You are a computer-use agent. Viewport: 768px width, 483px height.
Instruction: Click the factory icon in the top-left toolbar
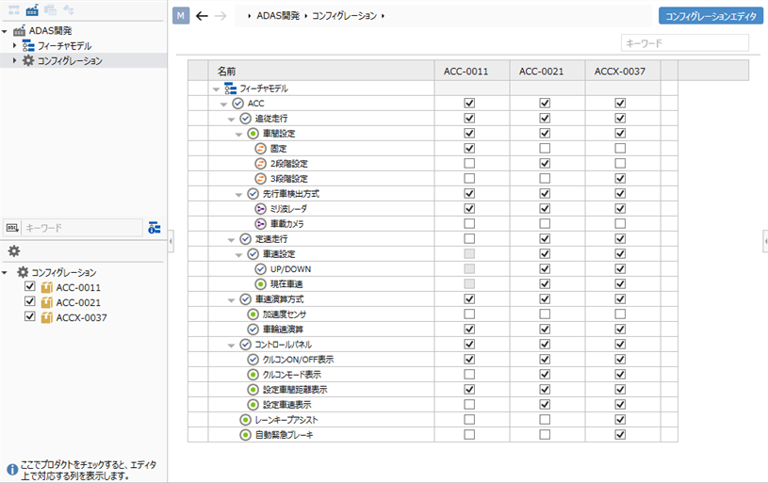coord(33,9)
